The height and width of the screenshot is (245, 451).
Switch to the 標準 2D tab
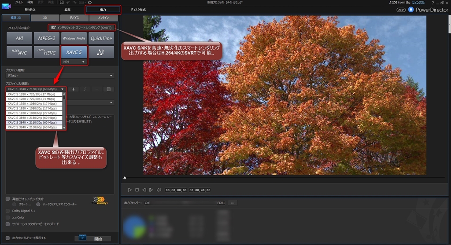(x=16, y=18)
